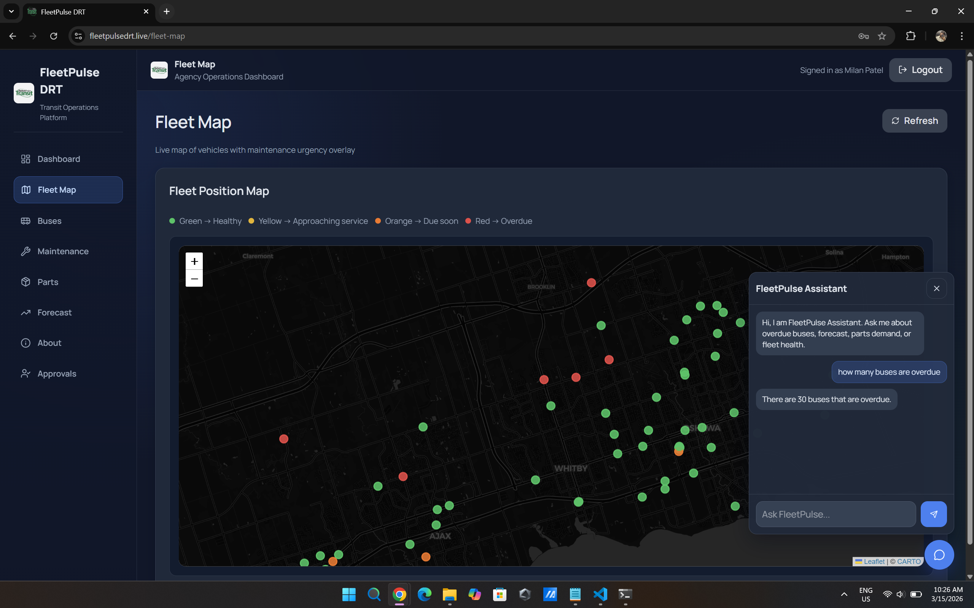
Task: Open the browser tab search dropdown
Action: click(11, 11)
